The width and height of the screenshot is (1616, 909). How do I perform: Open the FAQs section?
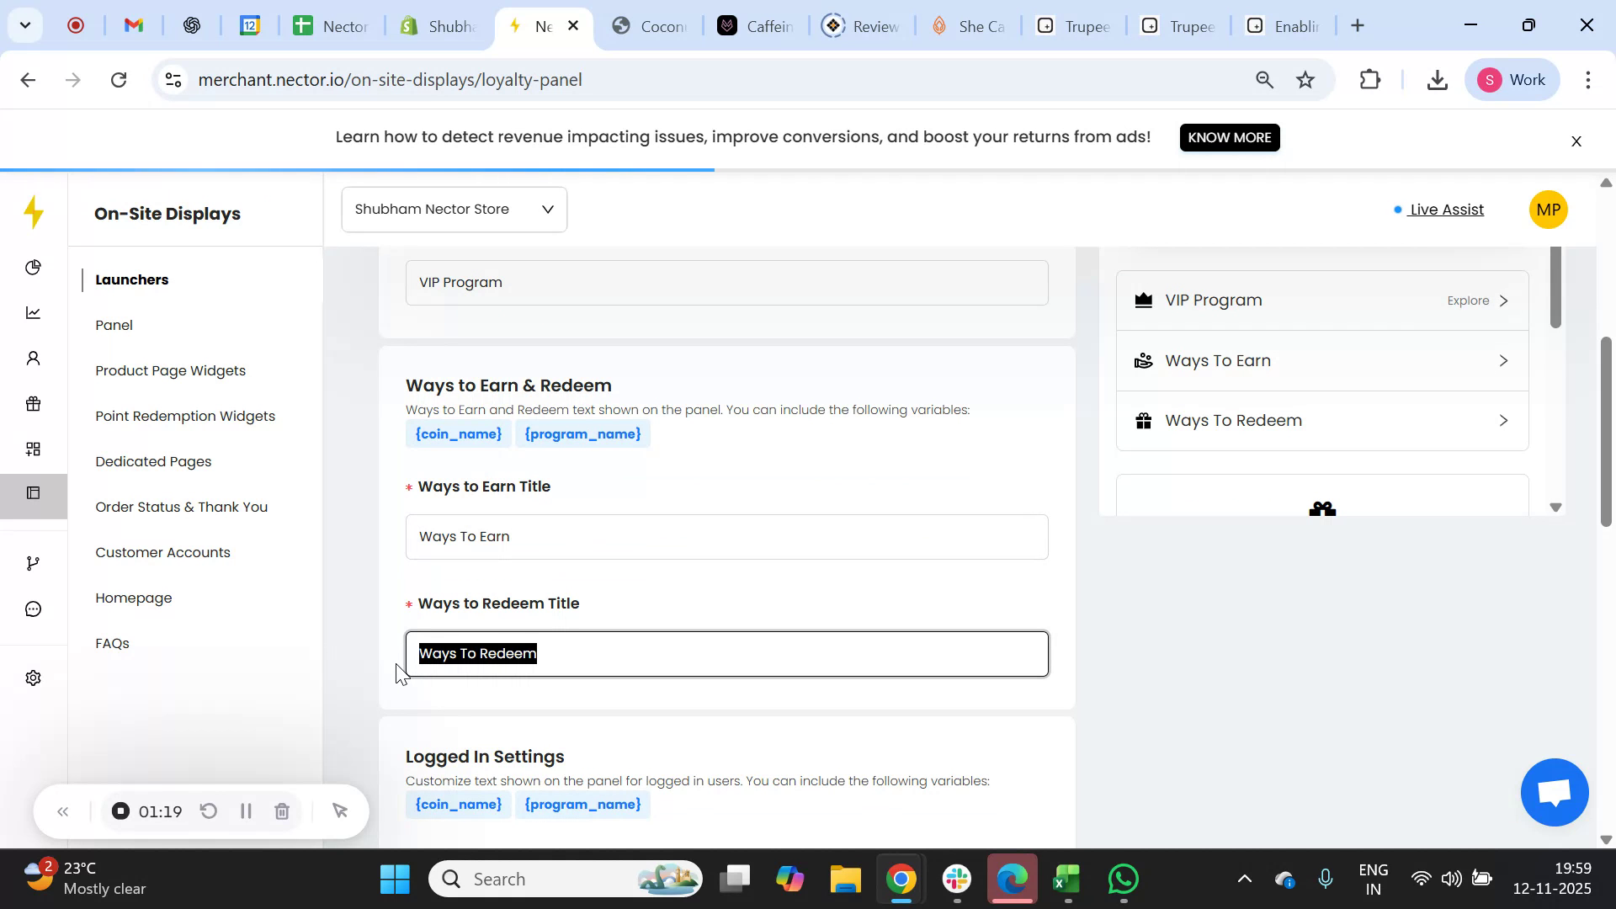click(x=111, y=642)
